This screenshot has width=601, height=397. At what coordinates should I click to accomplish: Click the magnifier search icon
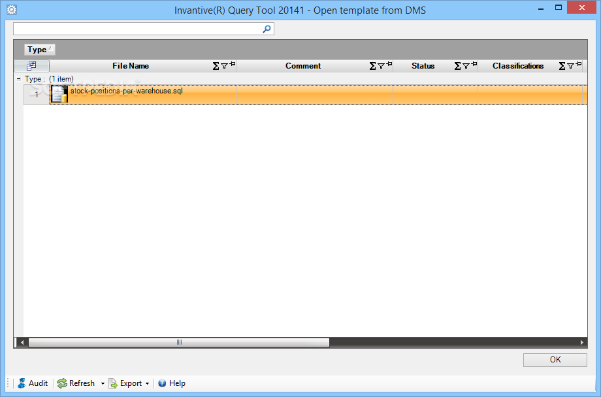(x=267, y=29)
